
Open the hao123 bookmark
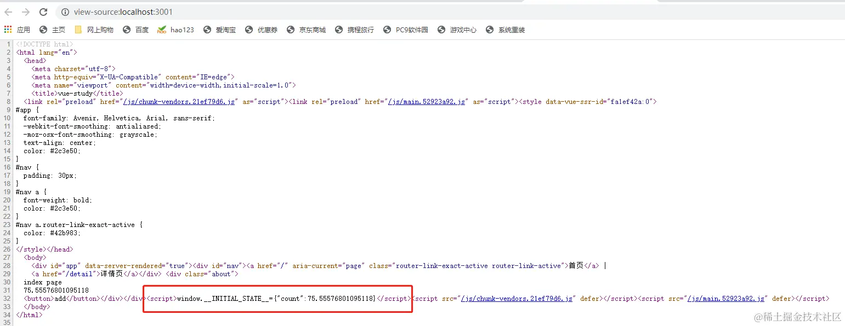176,30
